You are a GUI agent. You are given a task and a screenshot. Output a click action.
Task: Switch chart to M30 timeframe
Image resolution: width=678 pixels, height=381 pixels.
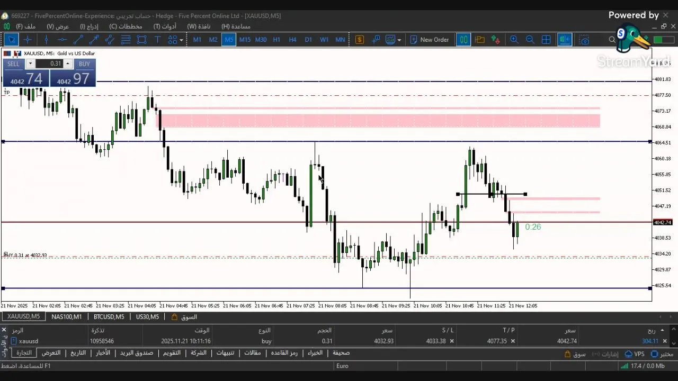click(261, 40)
